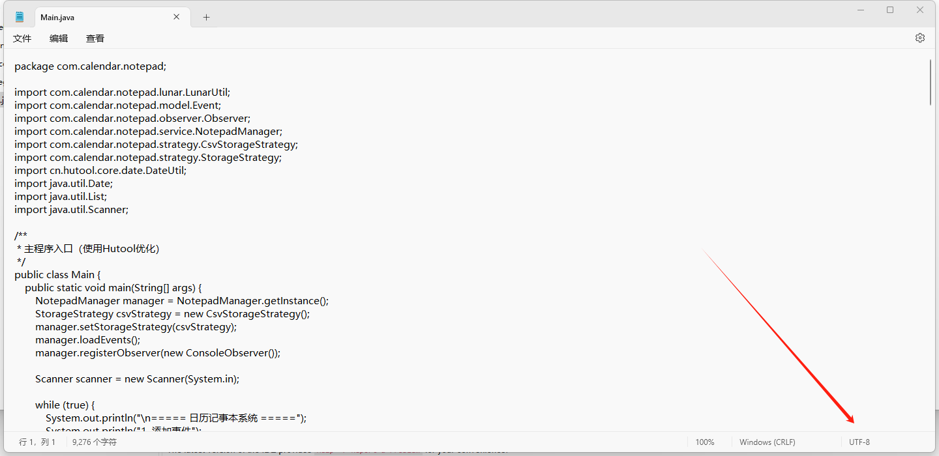Click the UTF-8 encoding indicator

[x=859, y=442]
